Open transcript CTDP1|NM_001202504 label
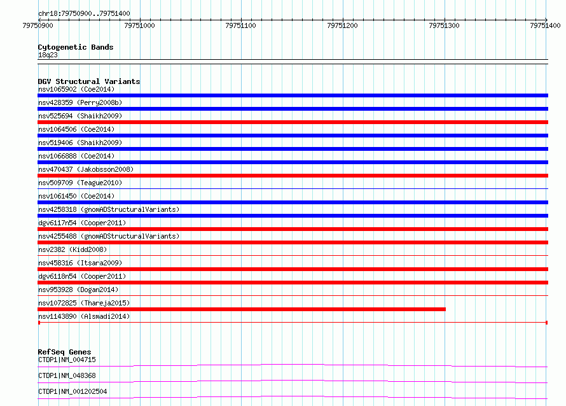Image resolution: width=566 pixels, height=406 pixels. tap(72, 391)
